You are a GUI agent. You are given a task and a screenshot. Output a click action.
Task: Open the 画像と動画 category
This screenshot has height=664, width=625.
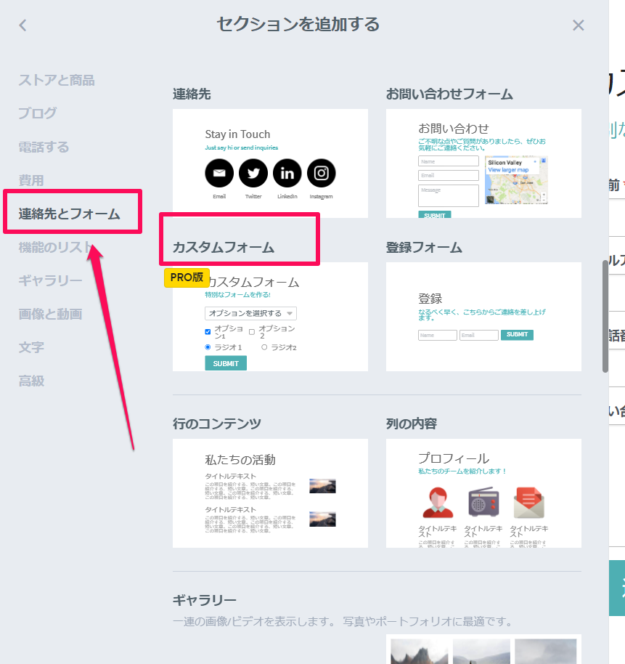pos(50,314)
